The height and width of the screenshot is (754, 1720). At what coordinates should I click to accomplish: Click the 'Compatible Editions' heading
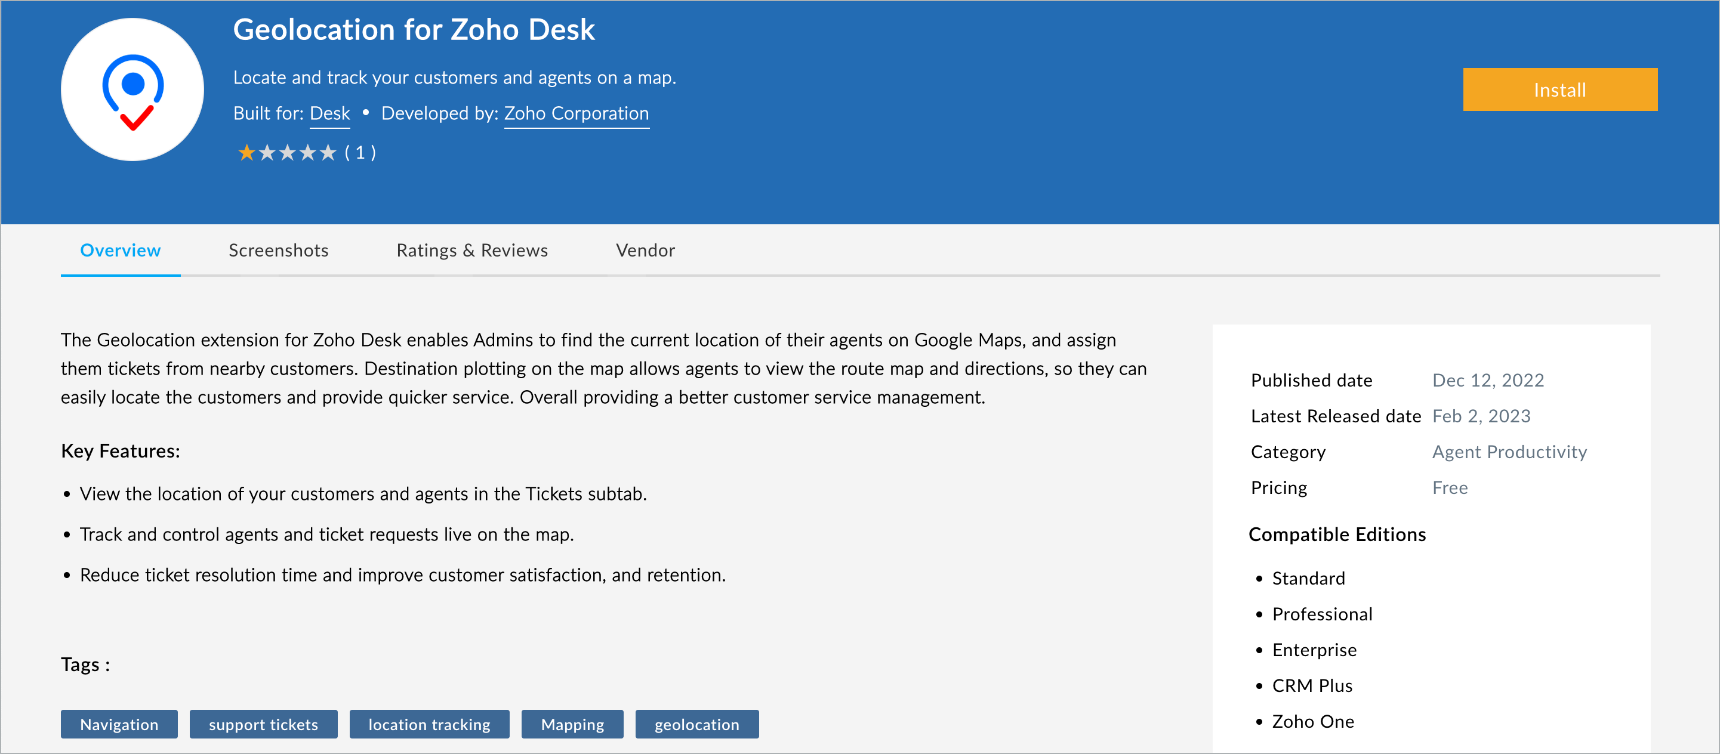(x=1337, y=534)
